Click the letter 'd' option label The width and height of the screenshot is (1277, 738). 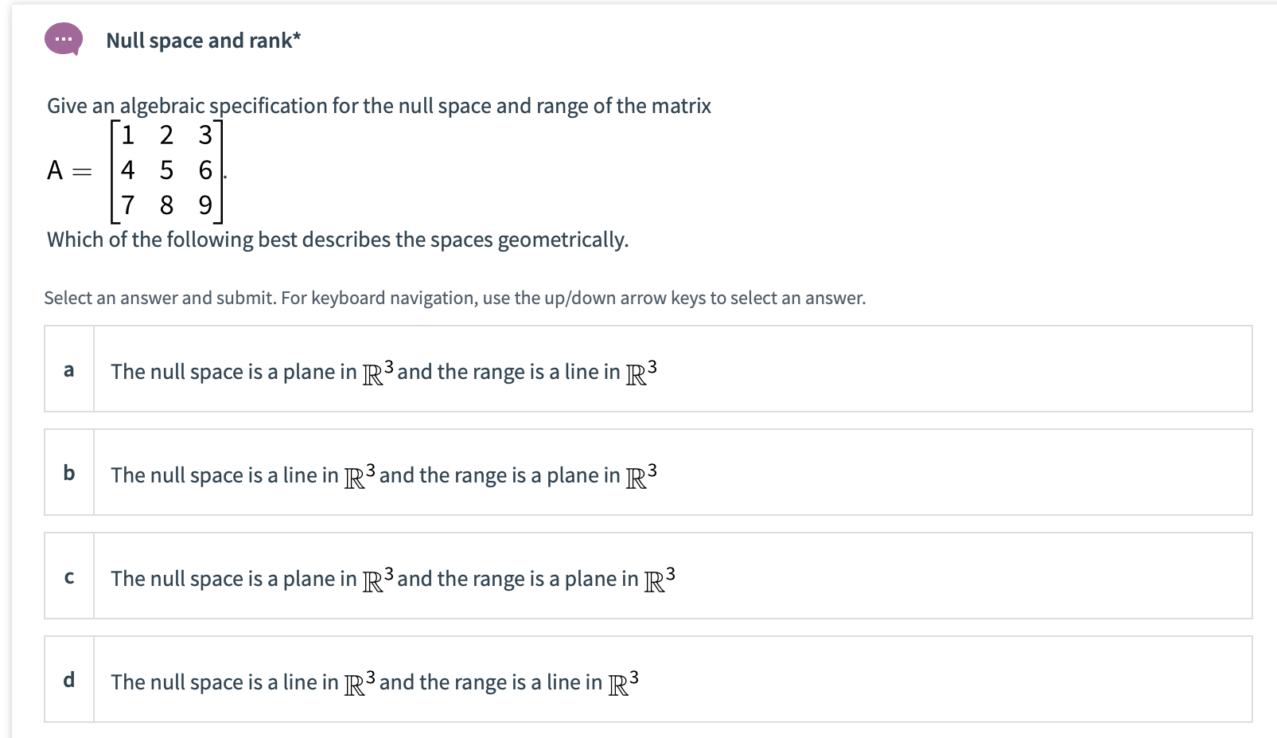[x=69, y=680]
